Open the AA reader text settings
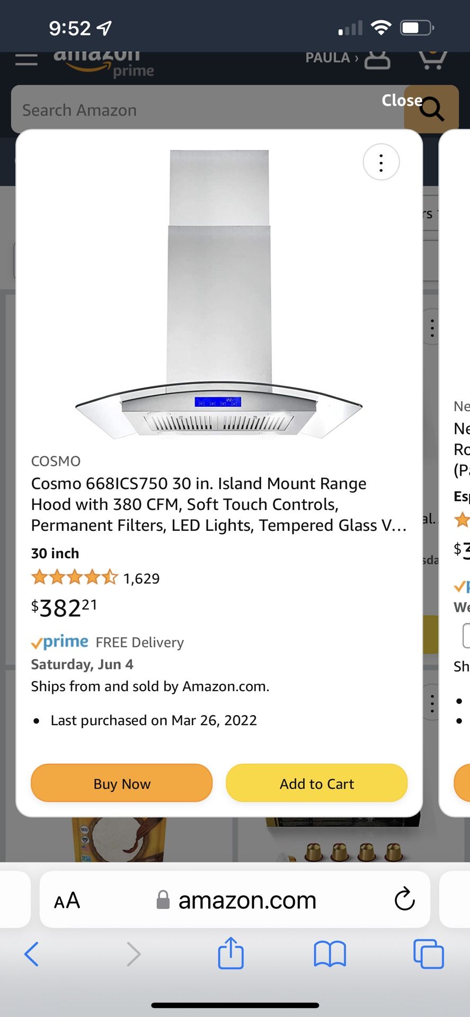This screenshot has width=470, height=1017. [67, 900]
